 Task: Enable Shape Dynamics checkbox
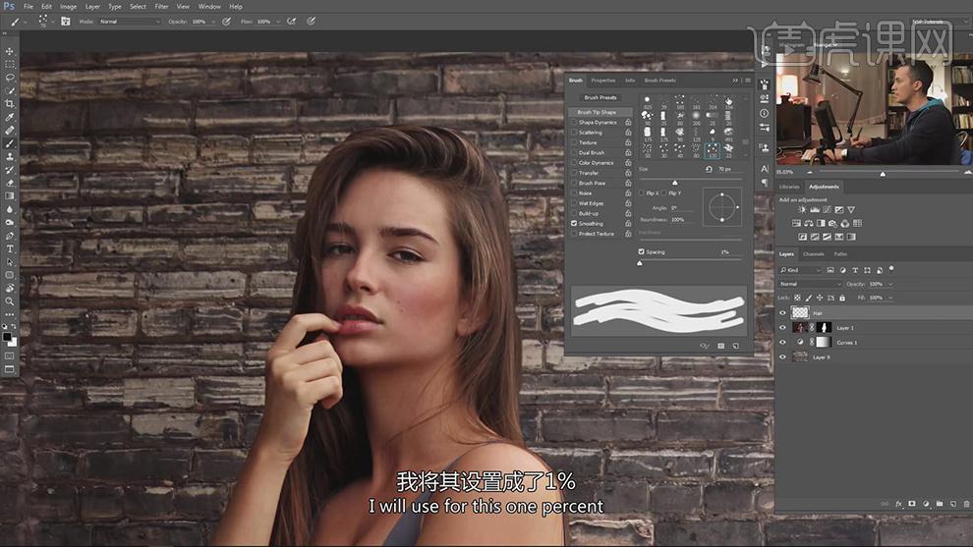[x=574, y=122]
